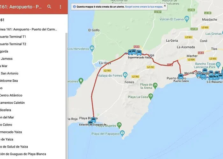Click the Playa Mujeres beach marker
The image size is (223, 159).
[119, 125]
